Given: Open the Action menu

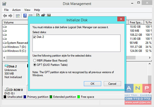Looking at the screenshot, I should point(17,10).
